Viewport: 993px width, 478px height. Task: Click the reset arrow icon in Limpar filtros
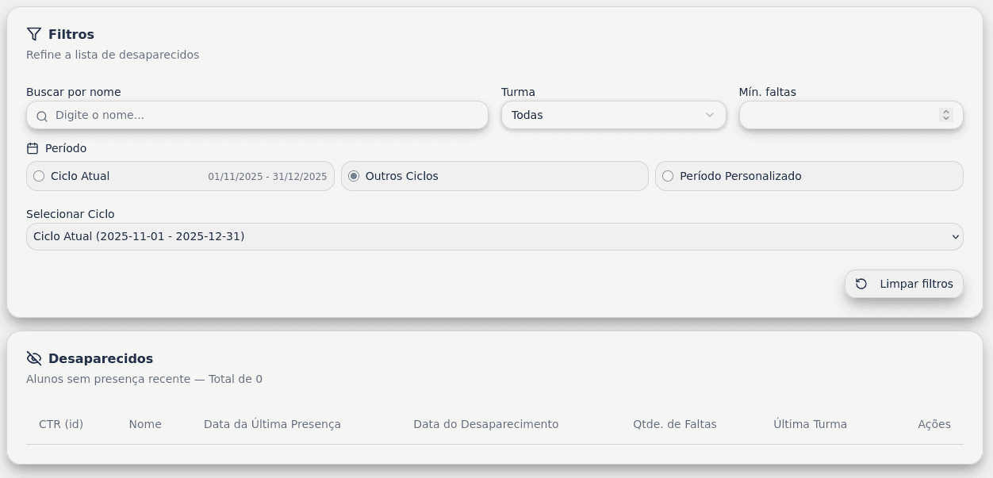click(x=861, y=284)
